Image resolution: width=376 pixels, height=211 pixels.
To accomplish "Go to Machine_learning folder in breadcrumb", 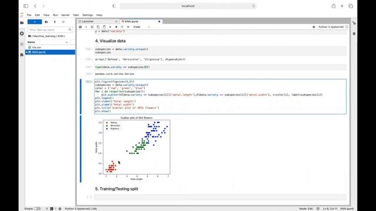I will coord(45,36).
